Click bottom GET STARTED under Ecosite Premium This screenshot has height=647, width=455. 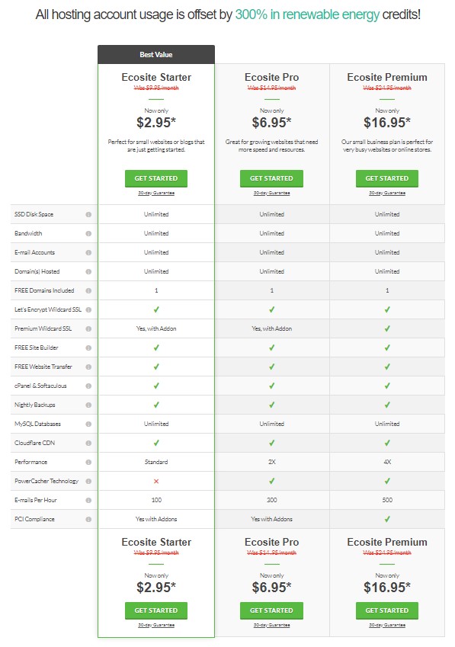point(387,610)
